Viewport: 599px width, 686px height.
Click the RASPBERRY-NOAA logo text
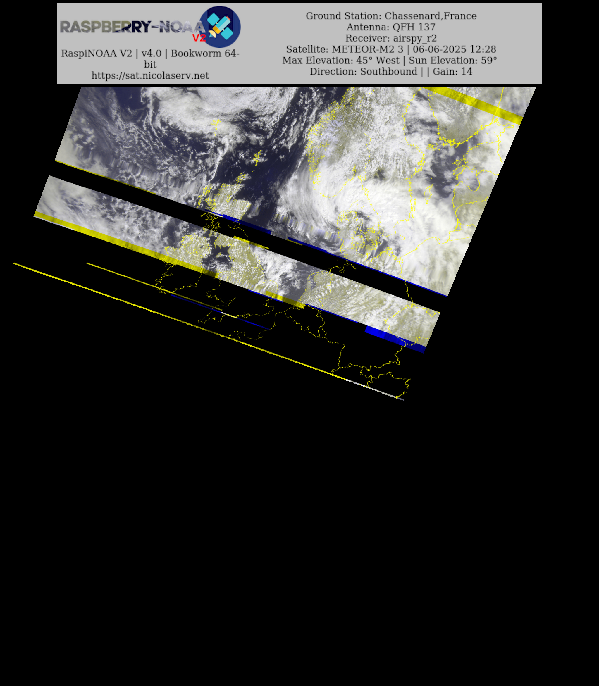132,27
